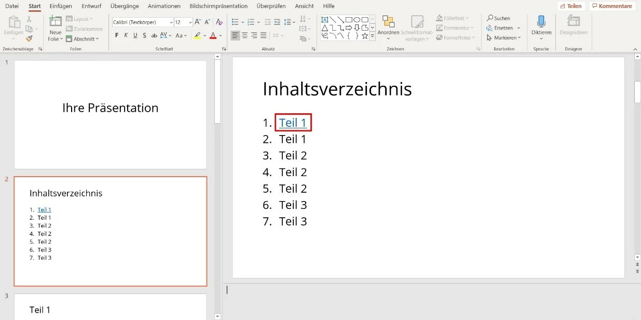Search with the Suchen magnifier
Image resolution: width=641 pixels, height=320 pixels.
coord(498,18)
